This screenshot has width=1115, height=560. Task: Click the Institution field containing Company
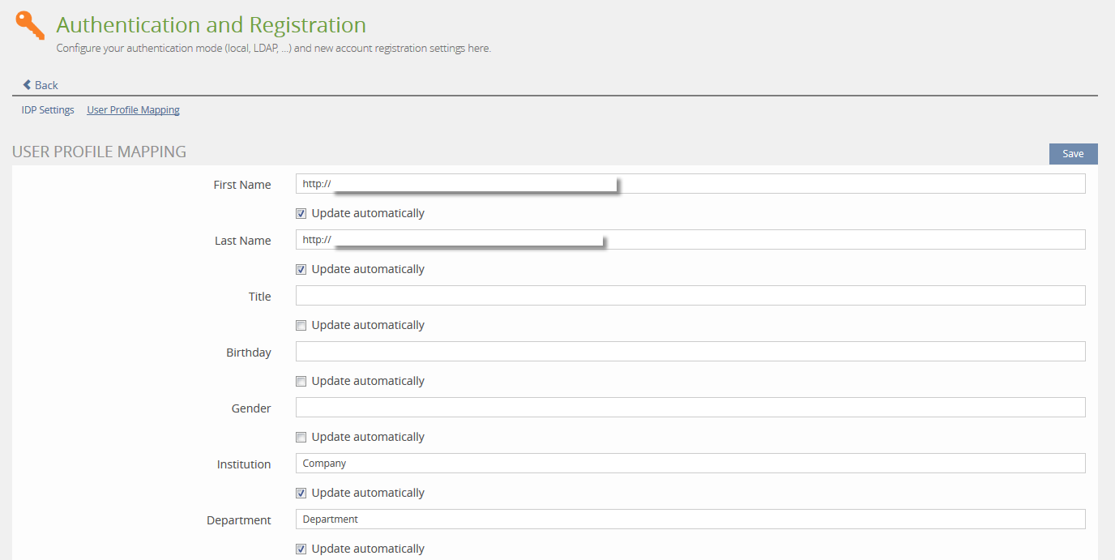pyautogui.click(x=690, y=464)
